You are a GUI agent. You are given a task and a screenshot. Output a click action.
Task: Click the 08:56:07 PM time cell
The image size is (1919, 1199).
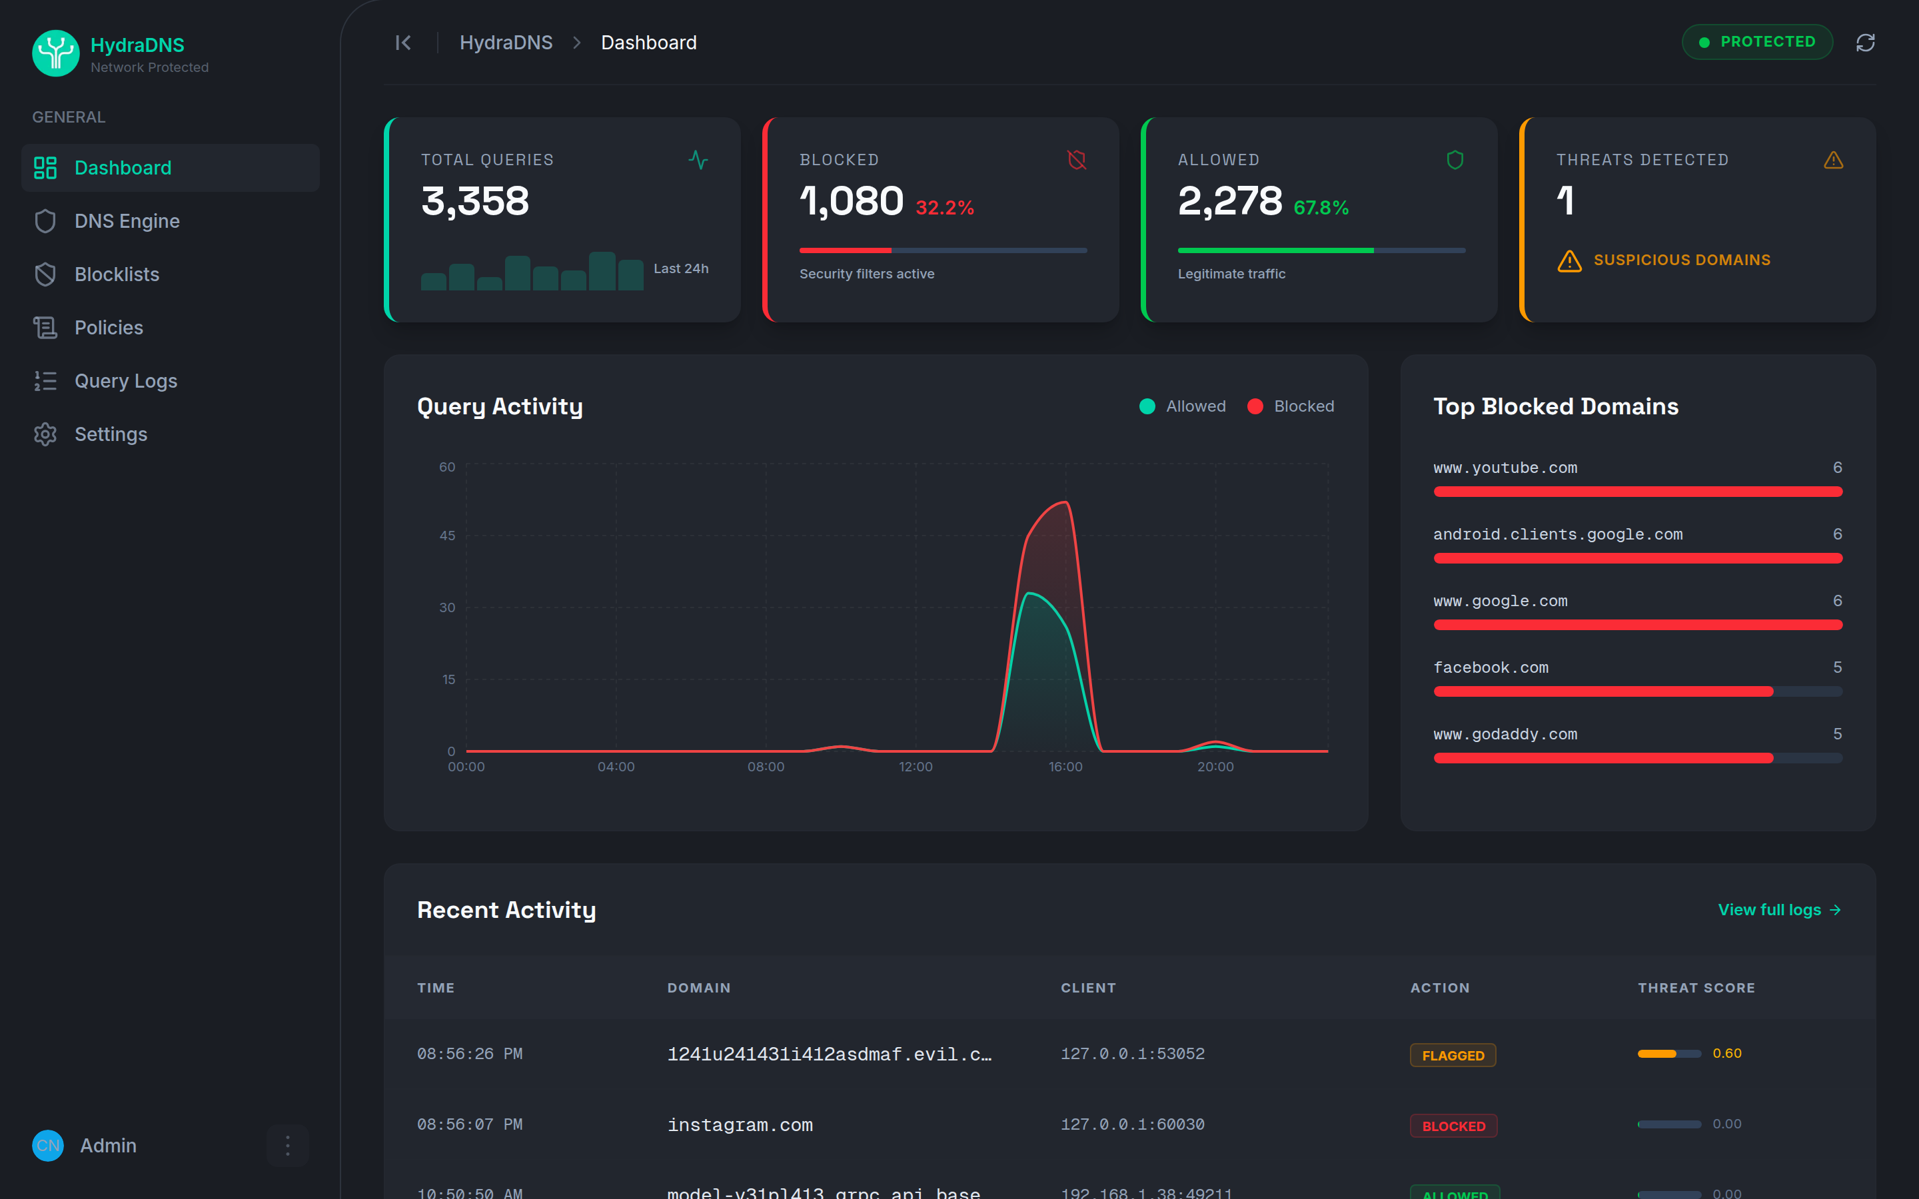coord(470,1124)
